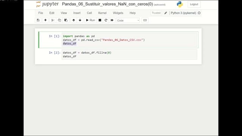242x136 pixels.
Task: Click the In [1]: prompt label
Action: coord(54,36)
